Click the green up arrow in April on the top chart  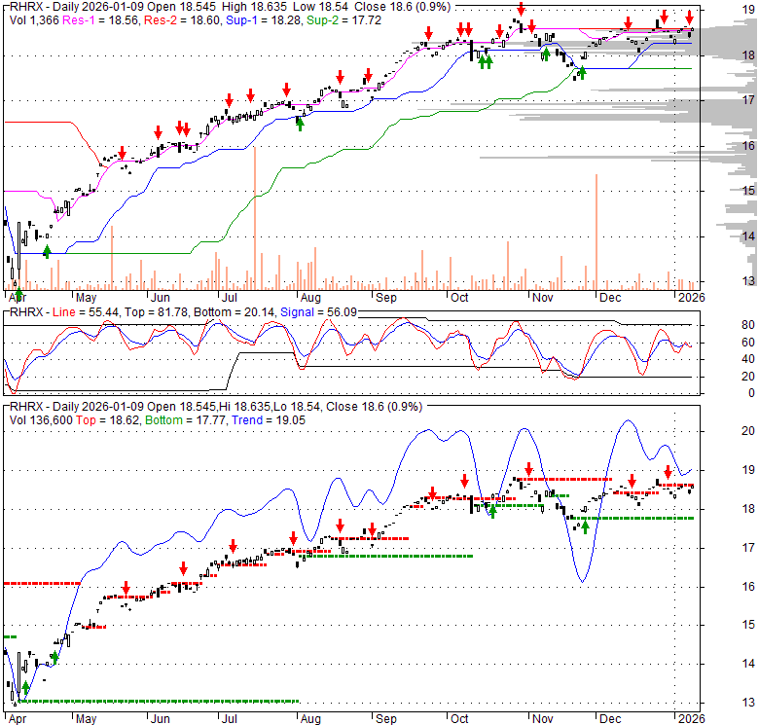47,251
